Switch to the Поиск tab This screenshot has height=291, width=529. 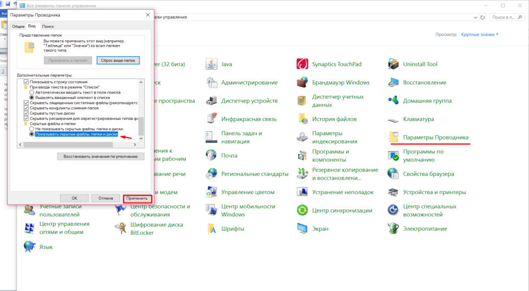(x=48, y=26)
